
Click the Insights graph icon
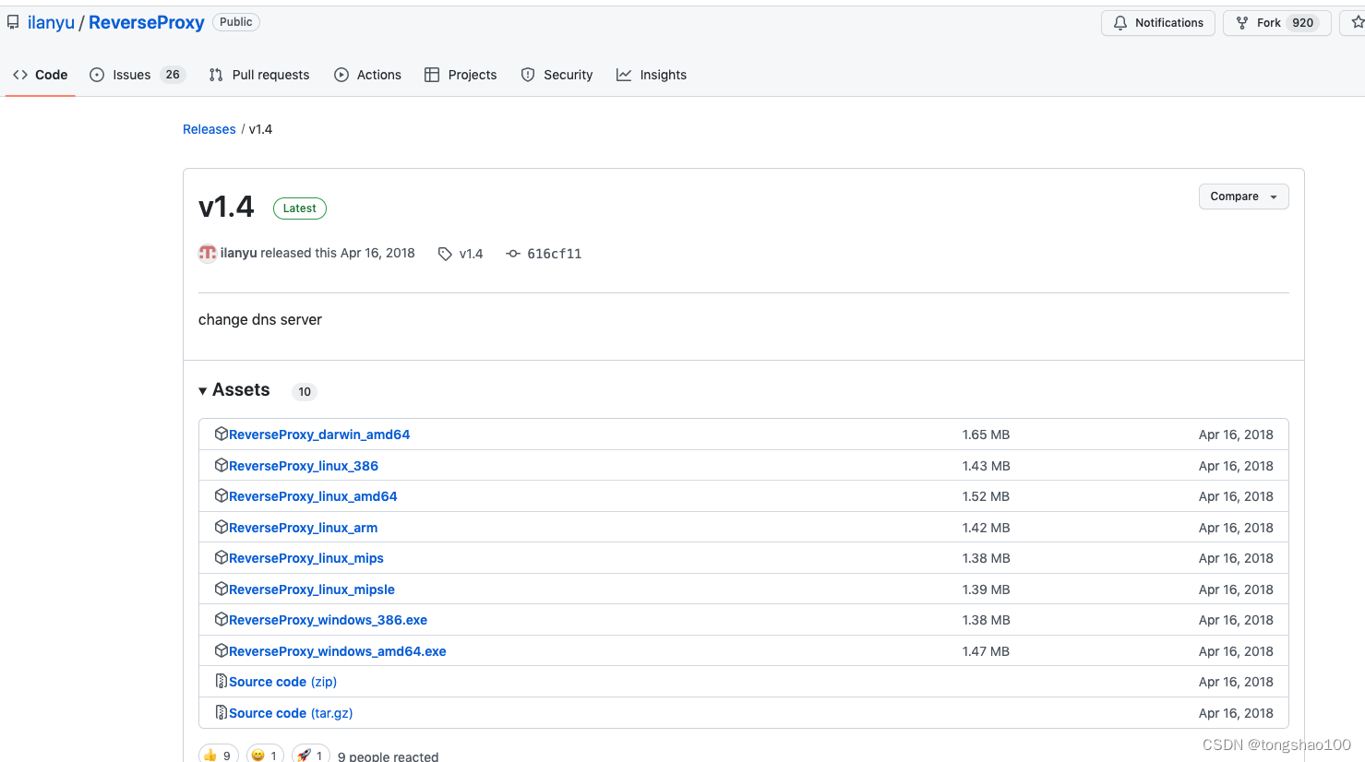click(x=624, y=75)
